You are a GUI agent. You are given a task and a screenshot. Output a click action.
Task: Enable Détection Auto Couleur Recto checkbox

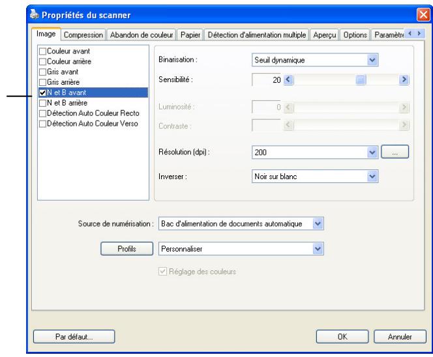pos(42,113)
